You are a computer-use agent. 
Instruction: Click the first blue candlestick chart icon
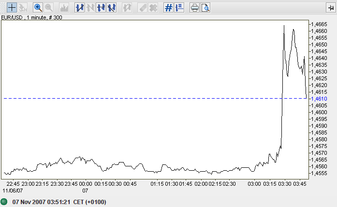tap(80, 8)
